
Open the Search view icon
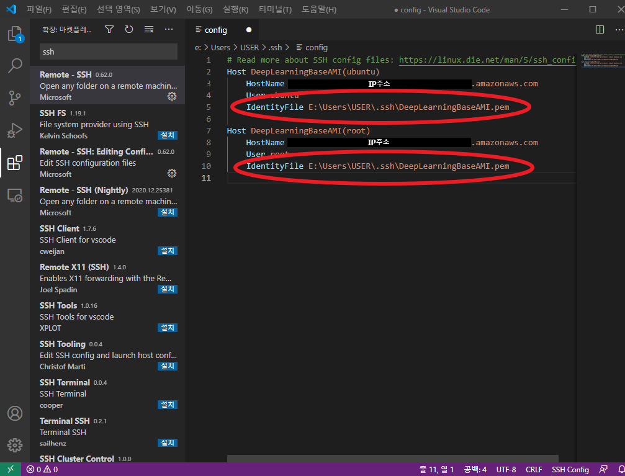pos(15,66)
